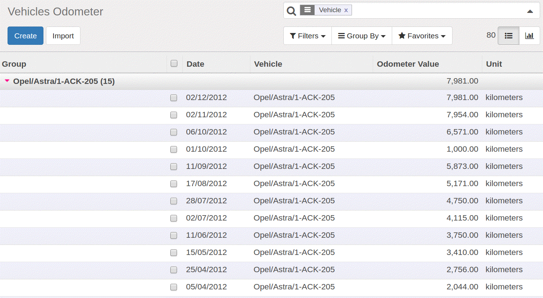
Task: Click the group total 7,981.00
Action: tap(462, 81)
